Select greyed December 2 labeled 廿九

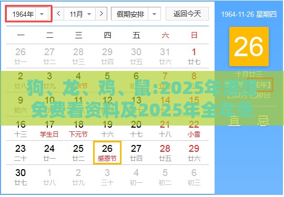pos(78,177)
